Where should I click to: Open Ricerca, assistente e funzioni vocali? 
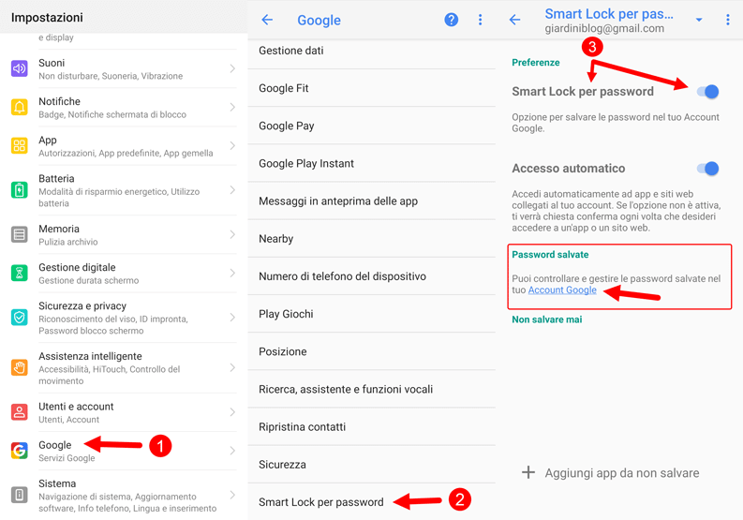[371, 389]
